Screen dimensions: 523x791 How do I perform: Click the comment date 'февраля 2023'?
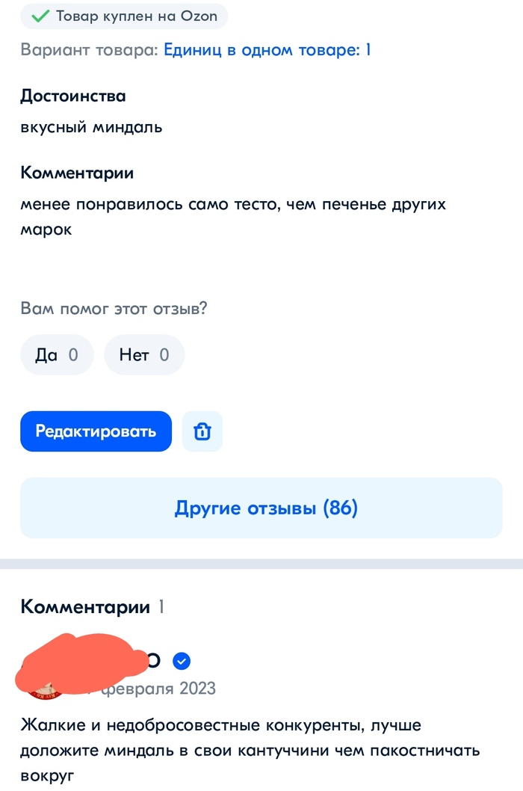pyautogui.click(x=158, y=688)
